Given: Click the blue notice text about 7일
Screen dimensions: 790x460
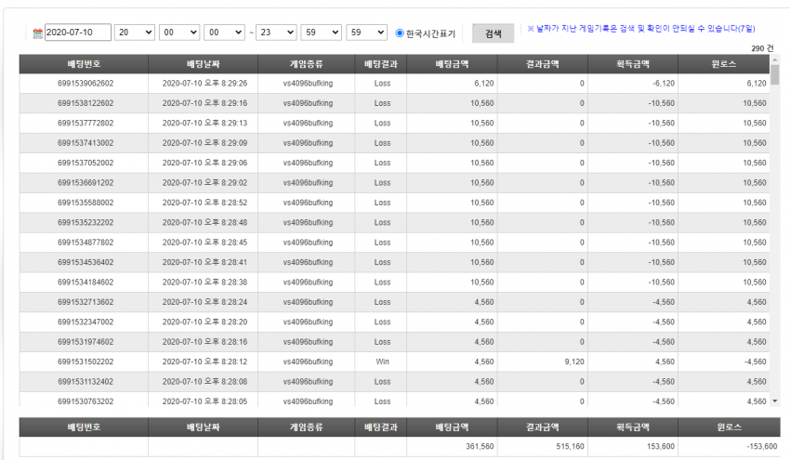Looking at the screenshot, I should click(x=641, y=29).
